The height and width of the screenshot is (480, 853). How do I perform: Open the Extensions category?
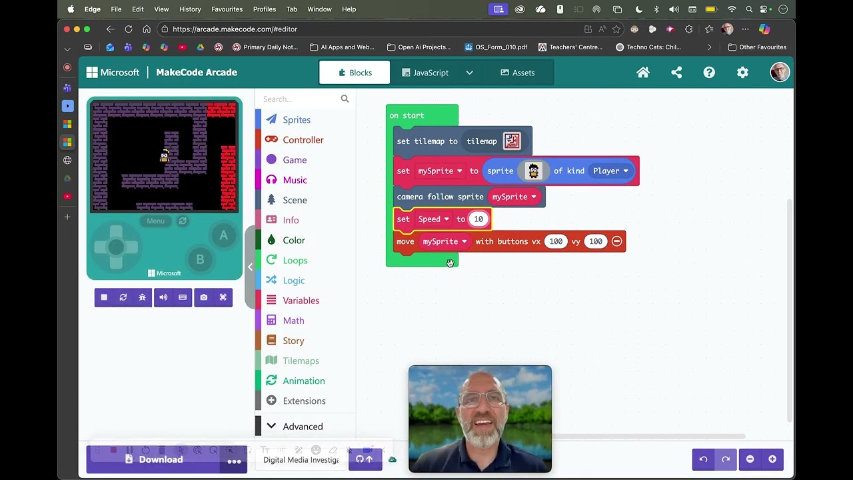pyautogui.click(x=305, y=400)
